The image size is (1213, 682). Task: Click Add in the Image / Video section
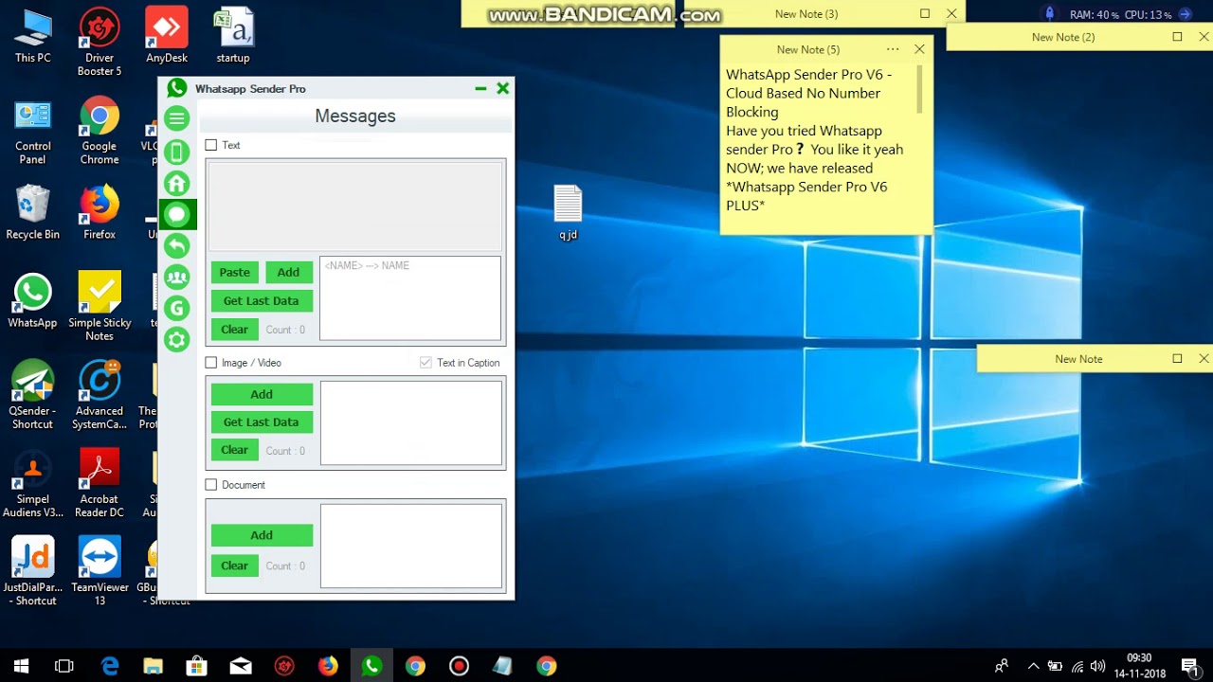[262, 394]
